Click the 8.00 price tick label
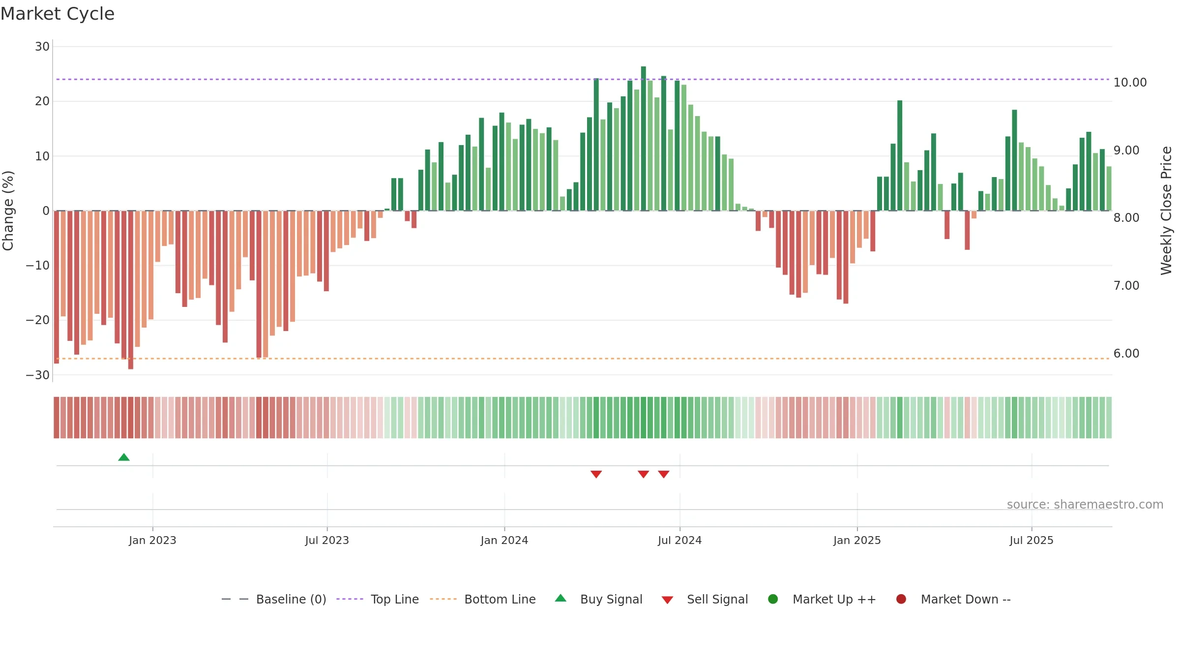 point(1126,218)
